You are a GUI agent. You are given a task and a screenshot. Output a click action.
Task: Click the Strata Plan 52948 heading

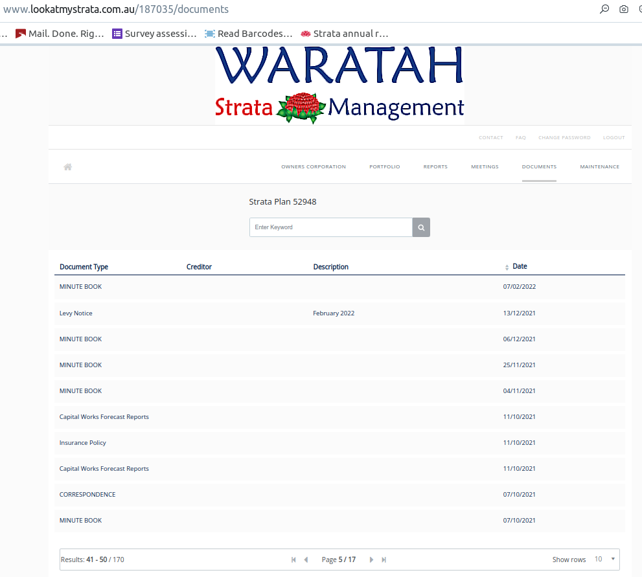point(282,202)
